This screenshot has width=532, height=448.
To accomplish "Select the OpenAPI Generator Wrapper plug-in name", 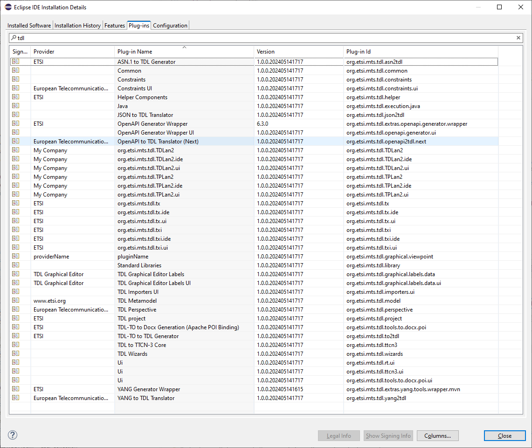I will [152, 124].
